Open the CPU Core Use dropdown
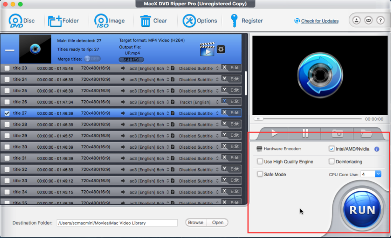The image size is (391, 238). (x=378, y=174)
